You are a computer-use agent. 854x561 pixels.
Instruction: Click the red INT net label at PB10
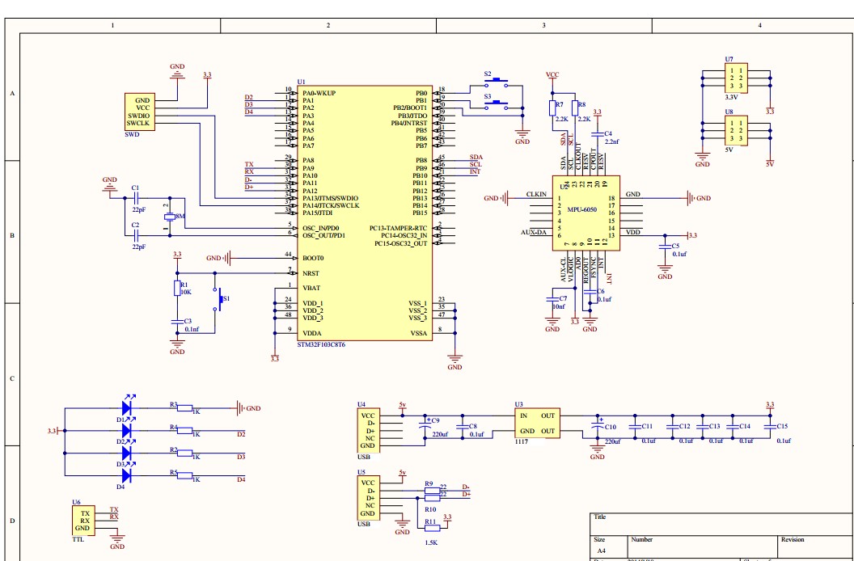475,172
